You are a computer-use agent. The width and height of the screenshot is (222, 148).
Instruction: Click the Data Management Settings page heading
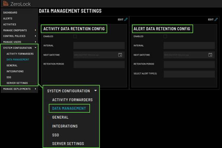coord(70,11)
